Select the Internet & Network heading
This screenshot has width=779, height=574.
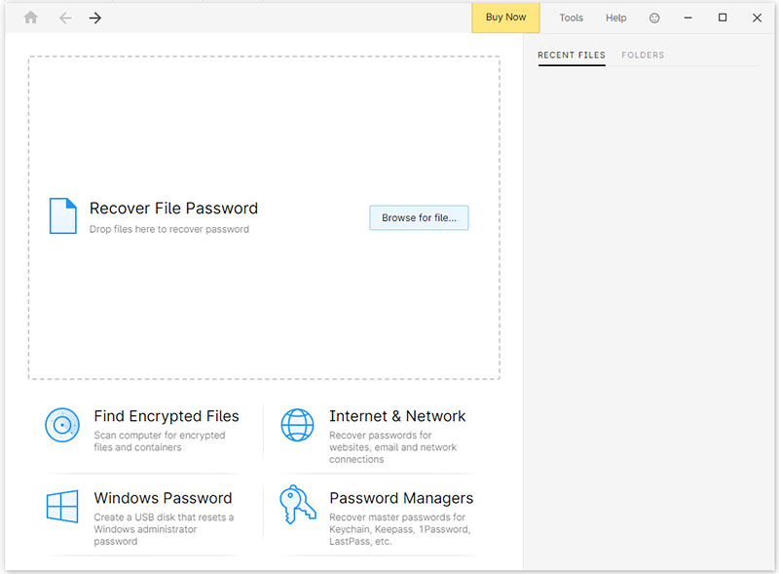pyautogui.click(x=397, y=416)
